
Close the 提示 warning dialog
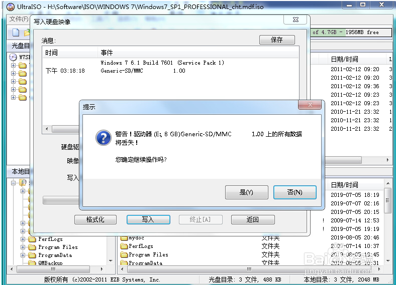(310, 105)
